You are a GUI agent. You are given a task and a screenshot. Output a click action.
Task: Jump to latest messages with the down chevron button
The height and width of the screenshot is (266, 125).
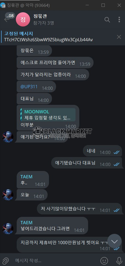click(115, 241)
